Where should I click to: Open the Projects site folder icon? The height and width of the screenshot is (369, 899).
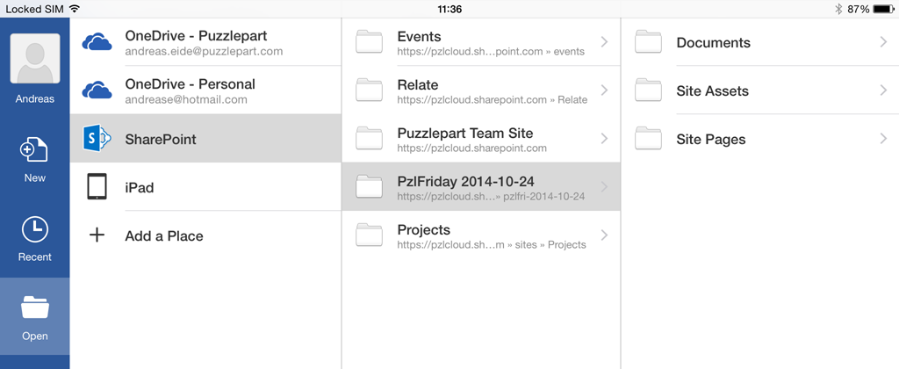(x=369, y=235)
